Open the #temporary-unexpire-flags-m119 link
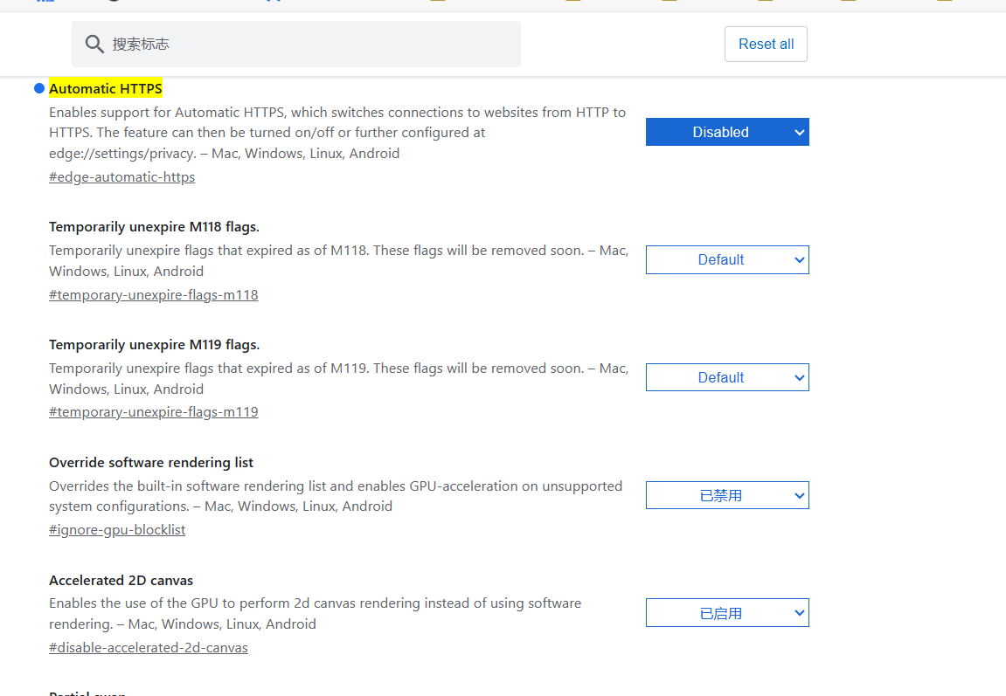1006x696 pixels. pyautogui.click(x=153, y=412)
